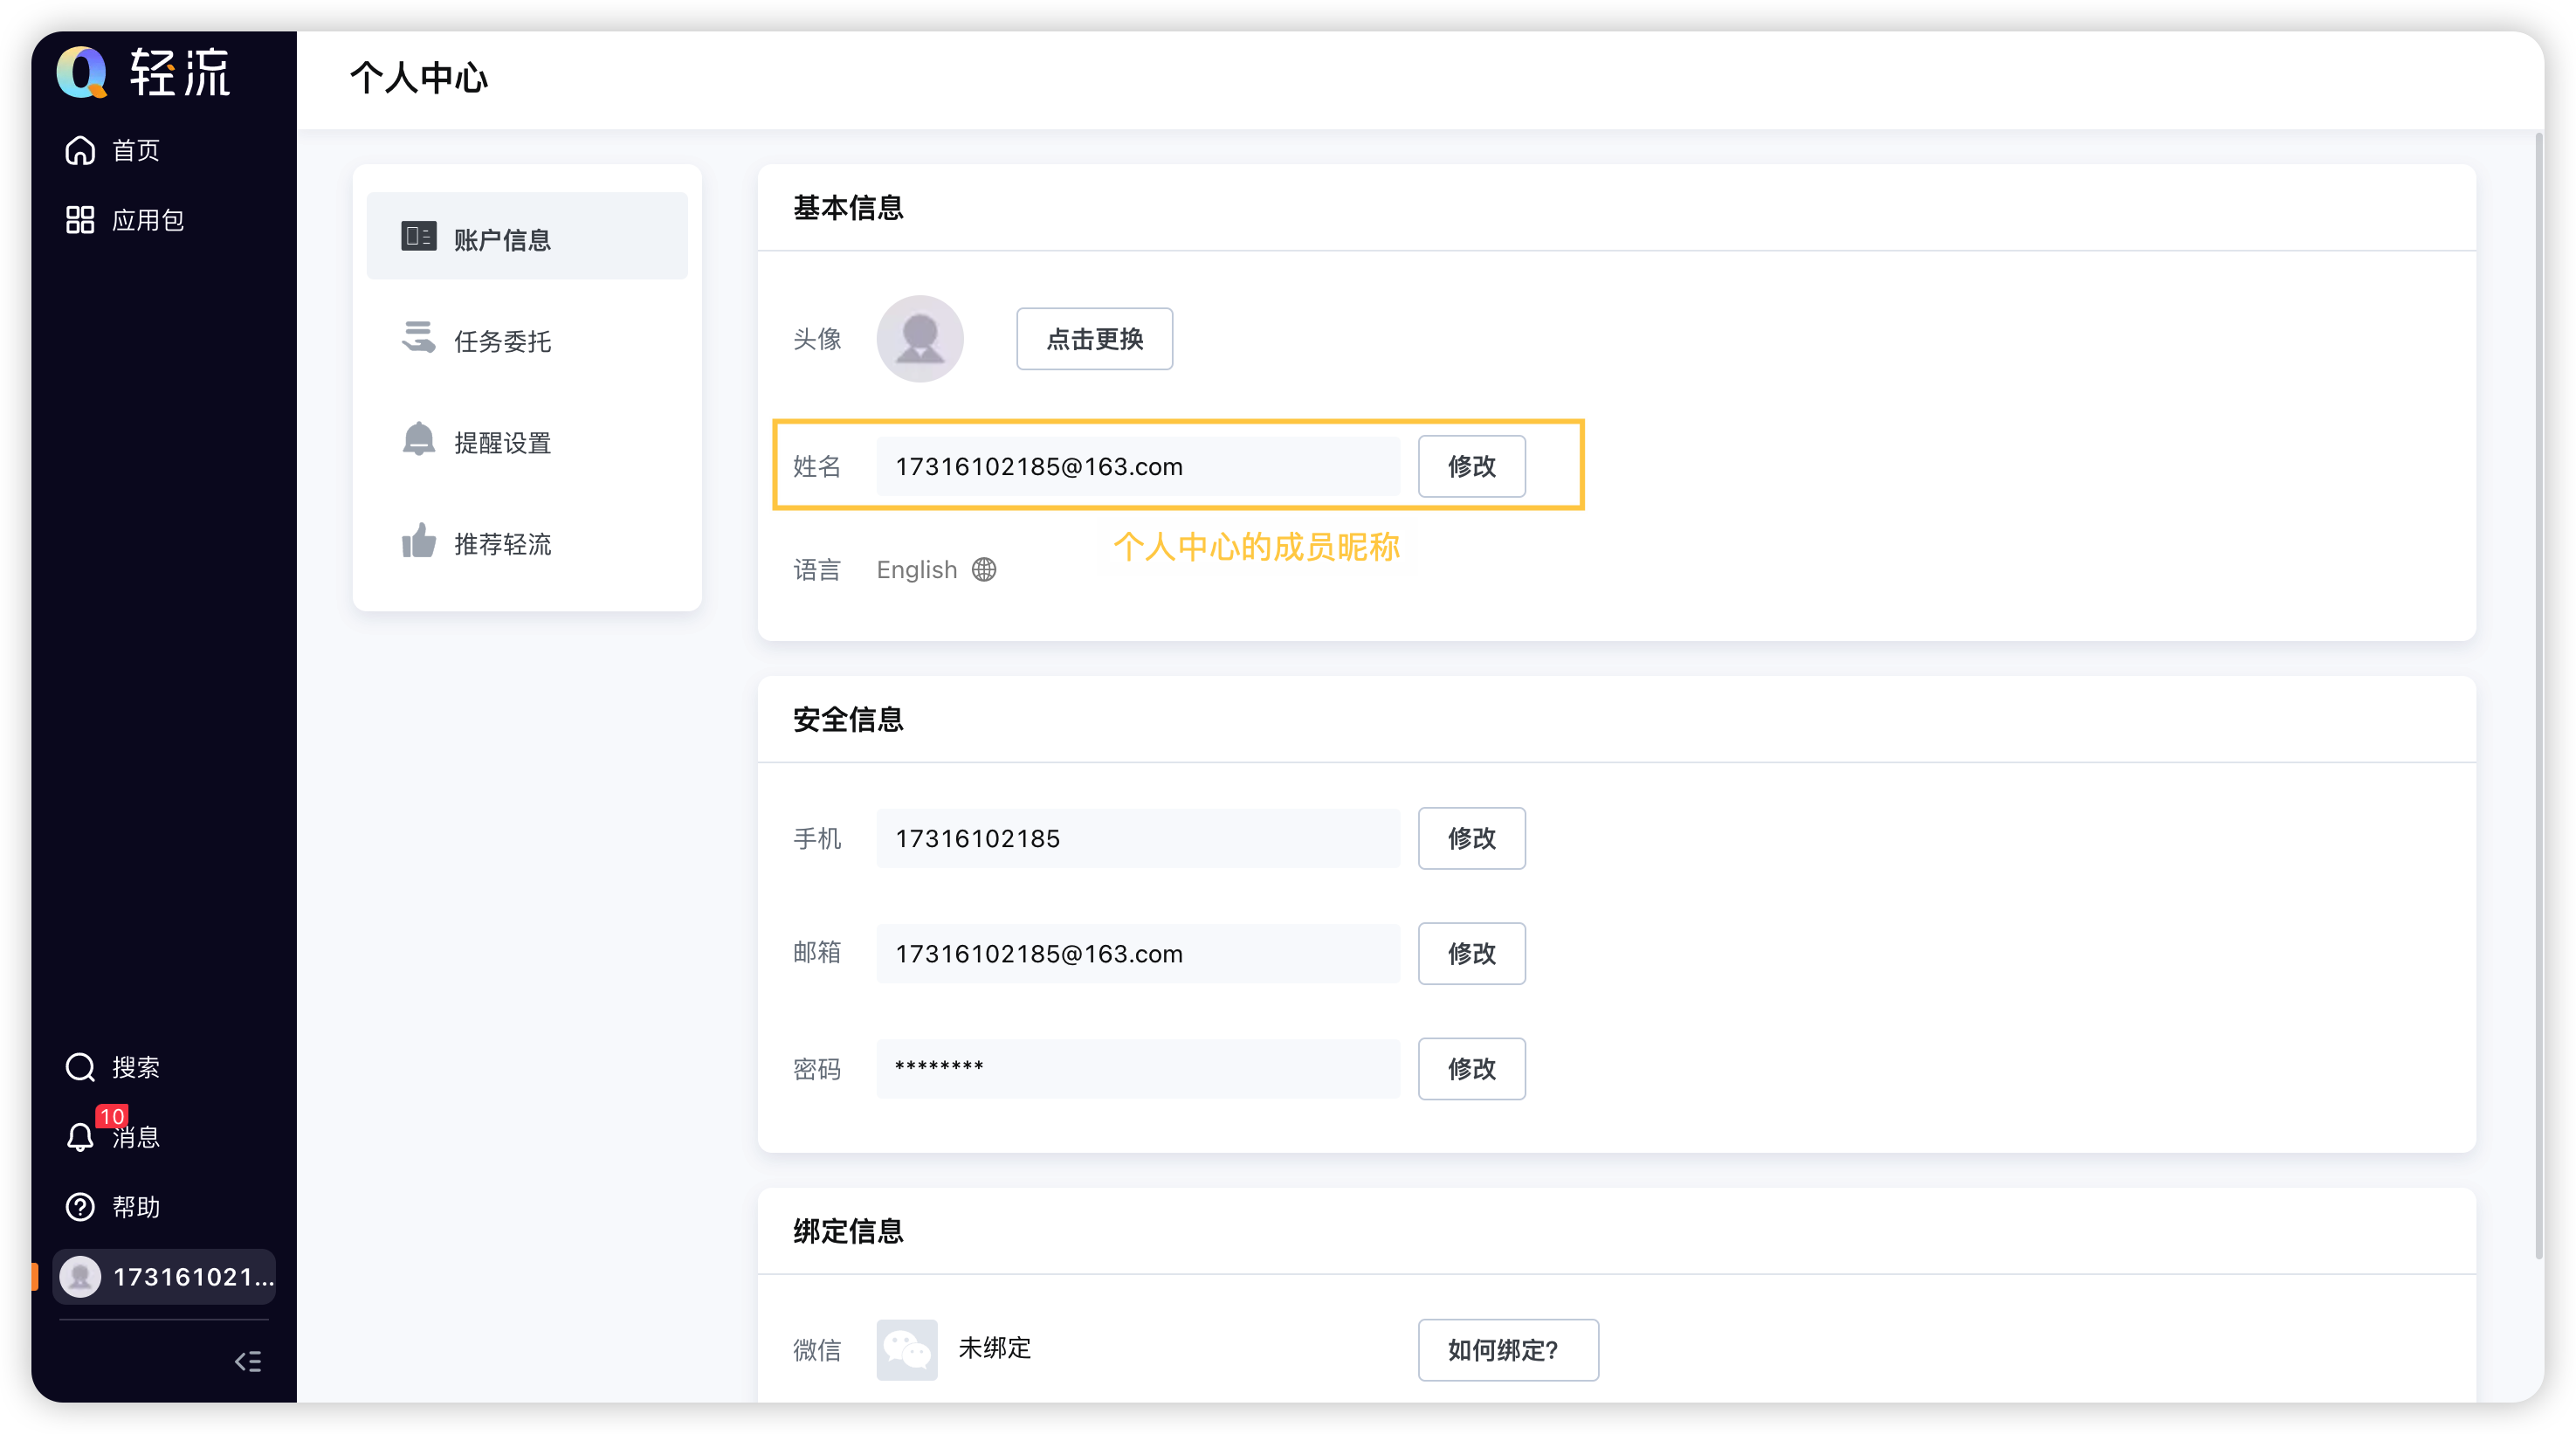The width and height of the screenshot is (2576, 1434).
Task: Click the 绑定信息 section heading
Action: [848, 1232]
